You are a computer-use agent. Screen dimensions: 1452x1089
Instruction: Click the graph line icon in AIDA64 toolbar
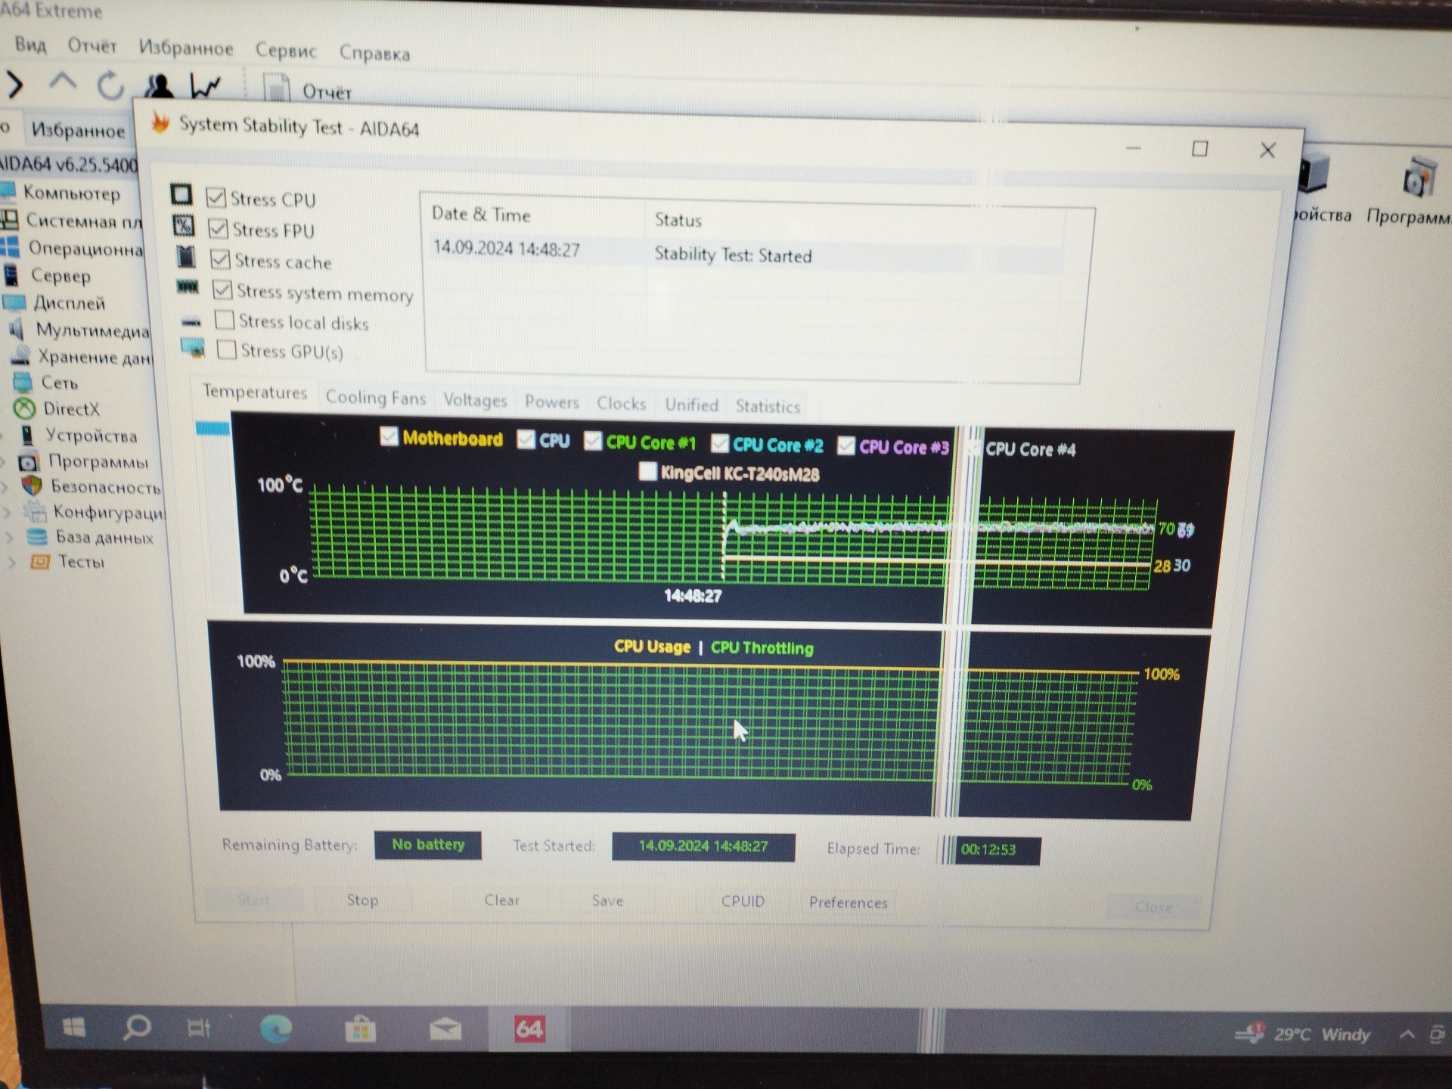pyautogui.click(x=206, y=87)
